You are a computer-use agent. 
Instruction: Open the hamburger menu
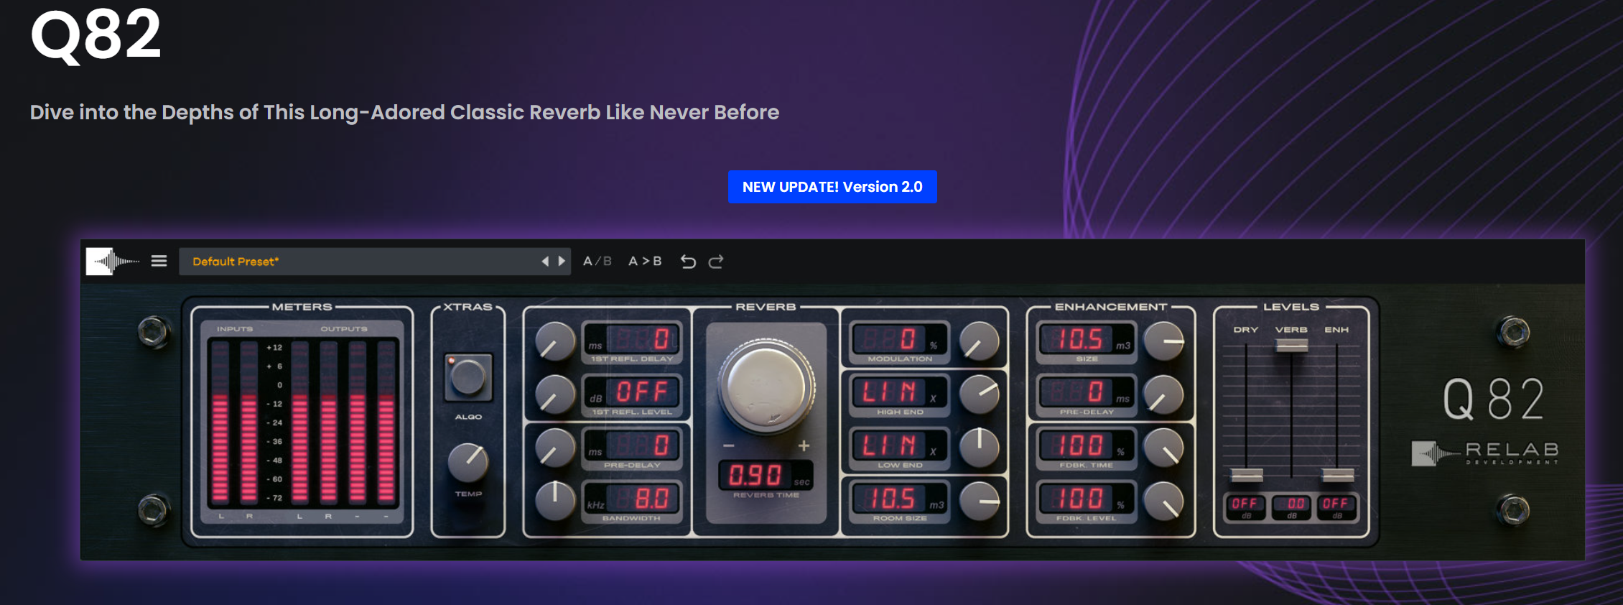point(159,261)
